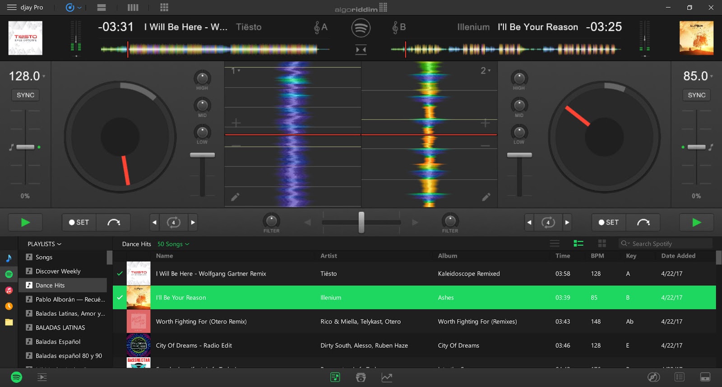Click the right deck tempo slider handle

pos(696,147)
